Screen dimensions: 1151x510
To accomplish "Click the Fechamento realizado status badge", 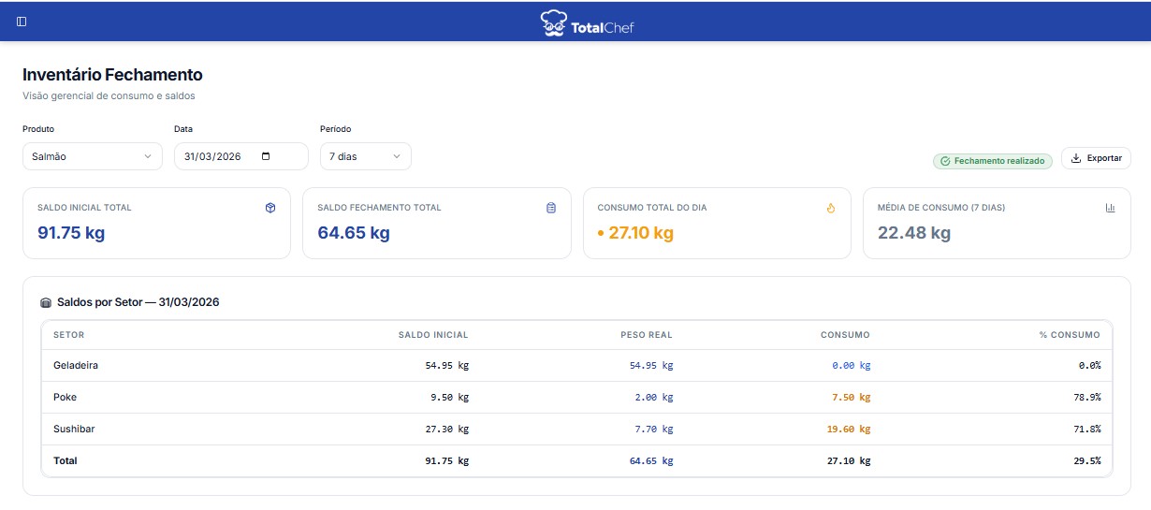I will [992, 161].
